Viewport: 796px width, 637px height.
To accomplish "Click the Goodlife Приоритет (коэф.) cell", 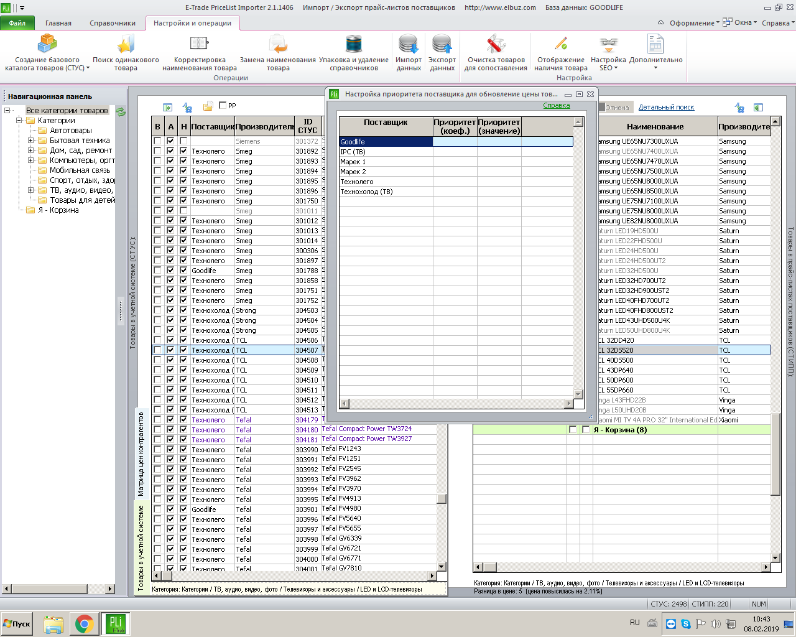I will pyautogui.click(x=455, y=142).
